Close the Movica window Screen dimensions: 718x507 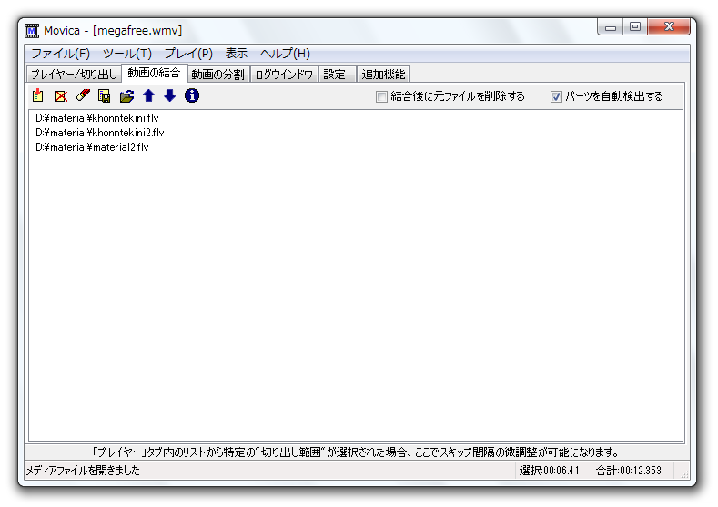tap(669, 27)
